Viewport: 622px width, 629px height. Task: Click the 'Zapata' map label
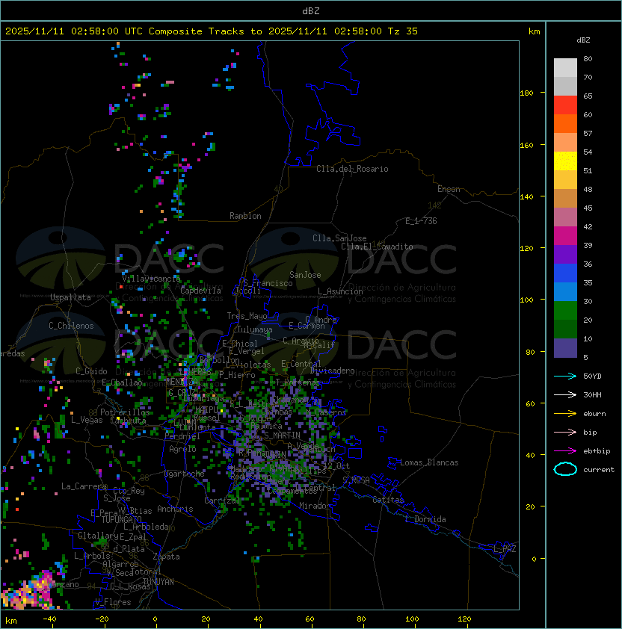click(x=166, y=557)
